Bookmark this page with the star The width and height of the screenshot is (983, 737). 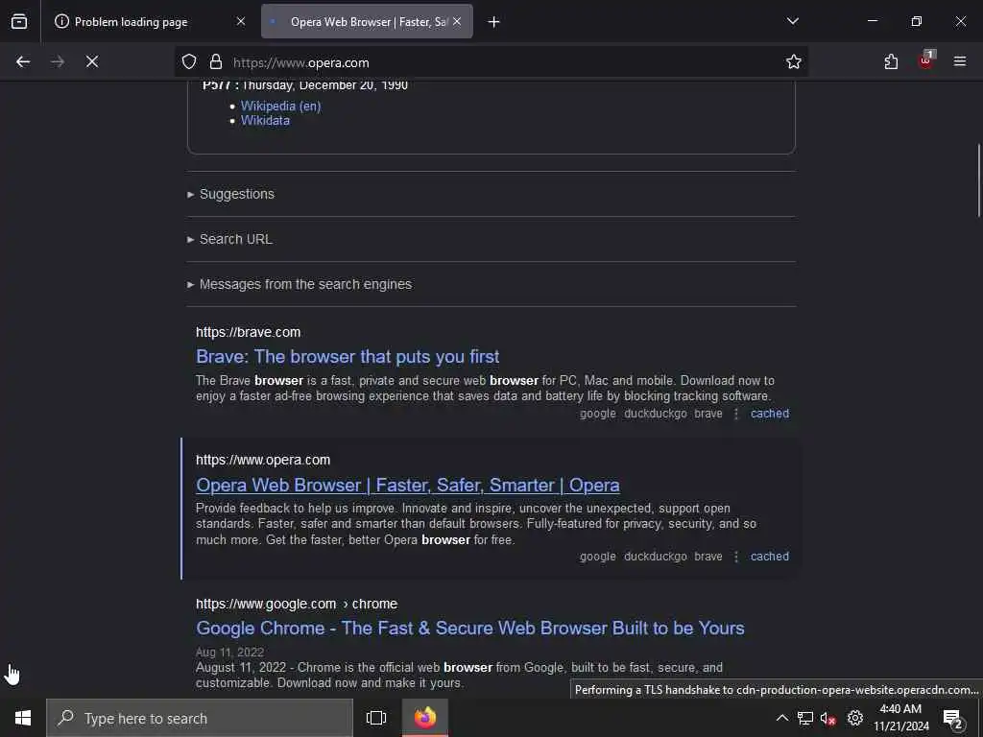[794, 61]
